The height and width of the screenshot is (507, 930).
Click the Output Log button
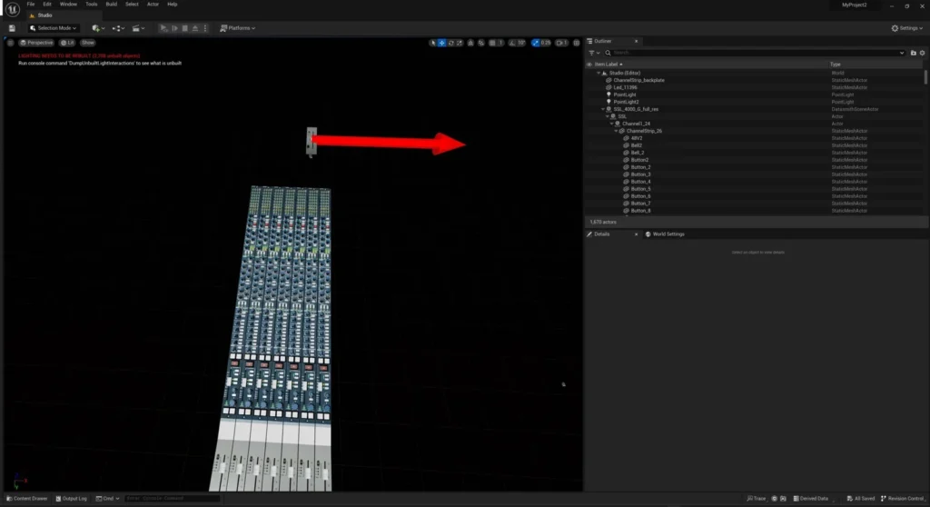click(72, 499)
